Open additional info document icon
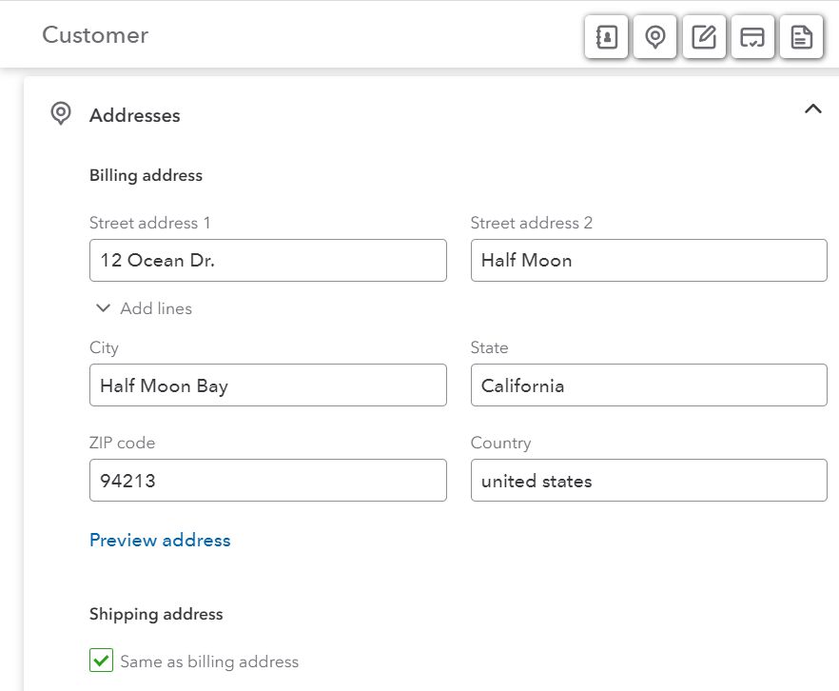The height and width of the screenshot is (691, 839). [801, 37]
